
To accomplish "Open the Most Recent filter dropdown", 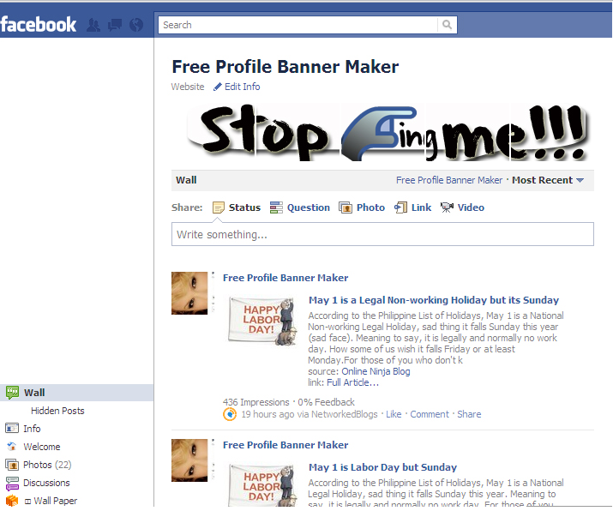I will coord(548,180).
